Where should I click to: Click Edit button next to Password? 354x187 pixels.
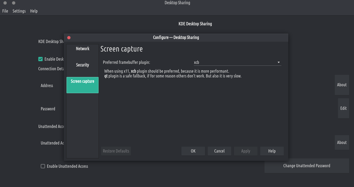343,108
